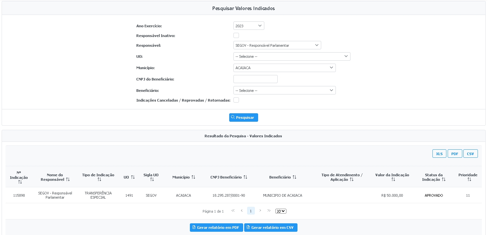Click the Pesquisar search button
The image size is (488, 235).
click(244, 117)
